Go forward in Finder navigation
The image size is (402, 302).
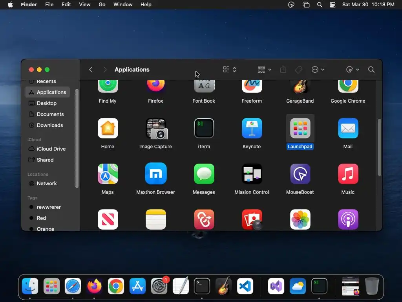104,70
